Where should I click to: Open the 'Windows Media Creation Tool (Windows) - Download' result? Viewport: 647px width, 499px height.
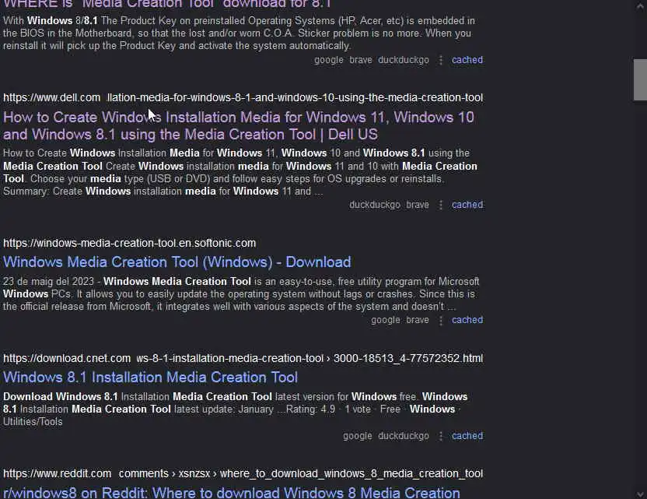click(177, 262)
